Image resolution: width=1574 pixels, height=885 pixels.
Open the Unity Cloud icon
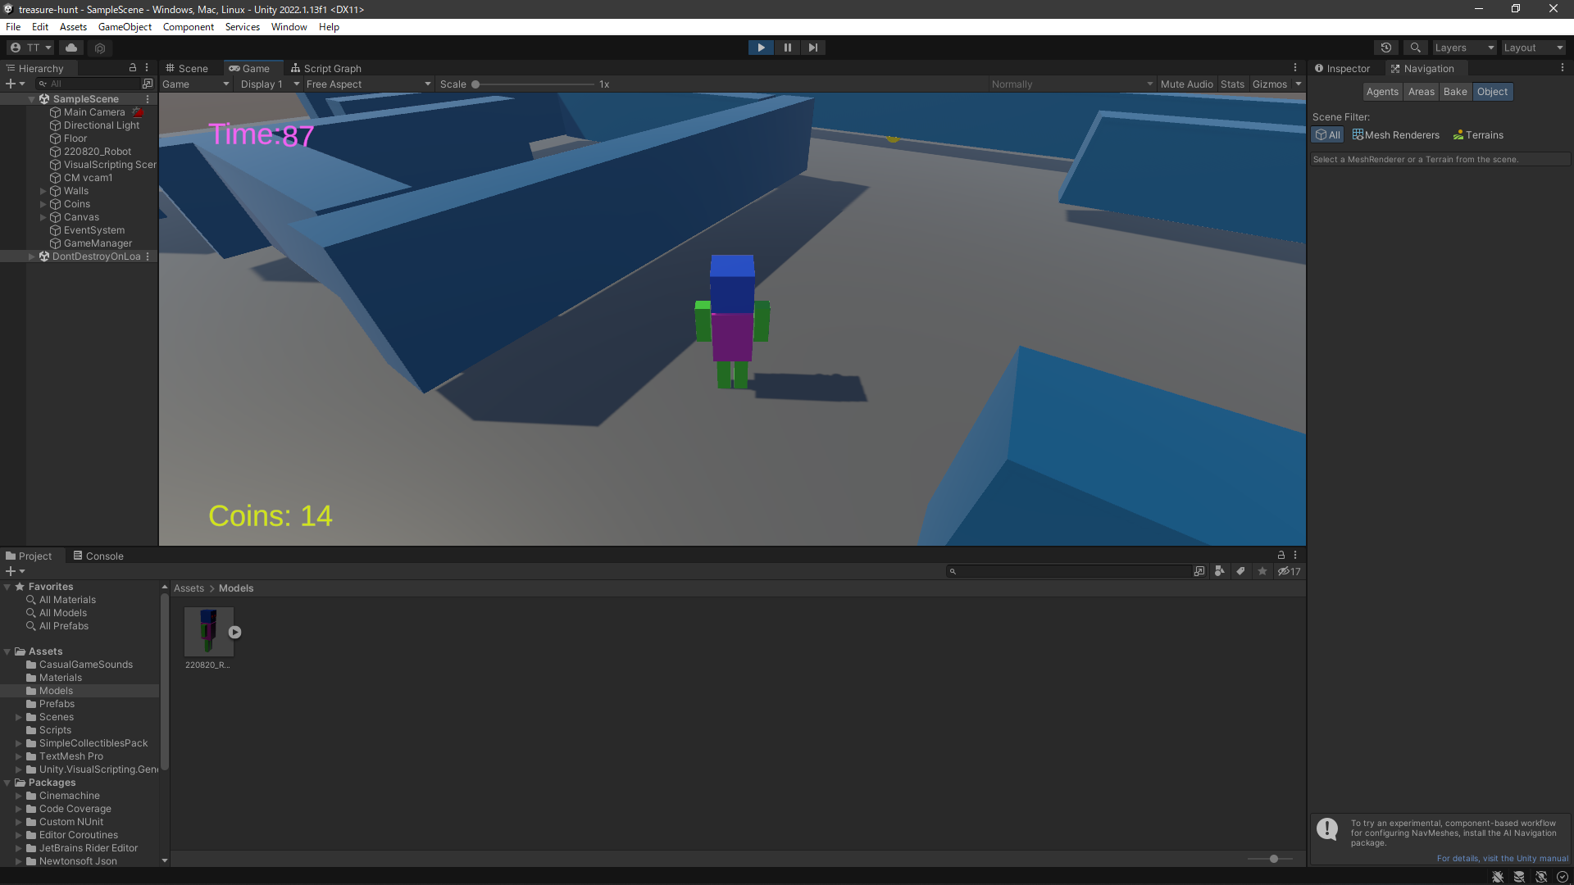pos(71,48)
